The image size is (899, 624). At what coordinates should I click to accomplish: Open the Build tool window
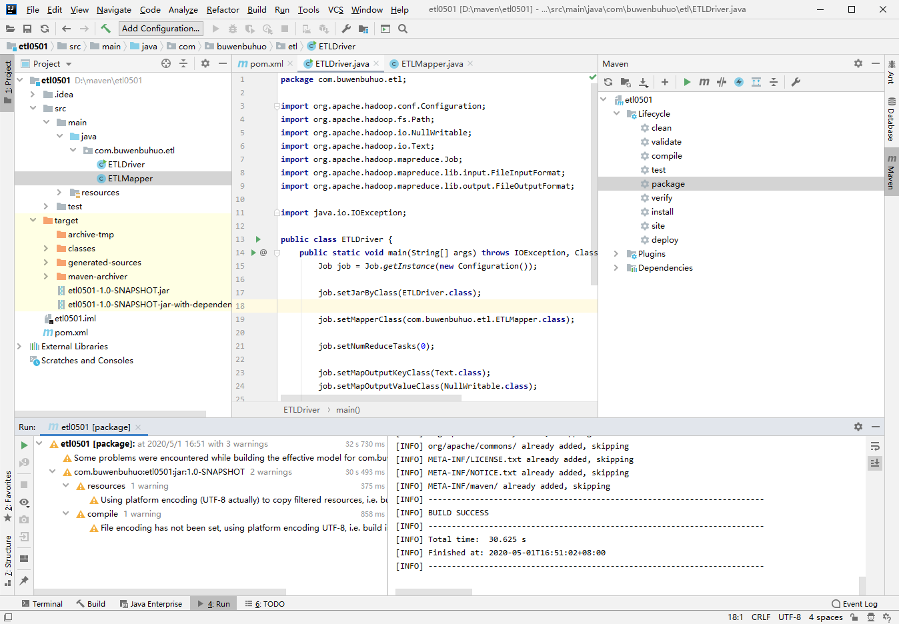91,603
